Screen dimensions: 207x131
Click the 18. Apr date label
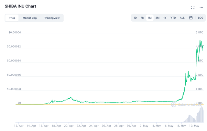pyautogui.click(x=56, y=126)
